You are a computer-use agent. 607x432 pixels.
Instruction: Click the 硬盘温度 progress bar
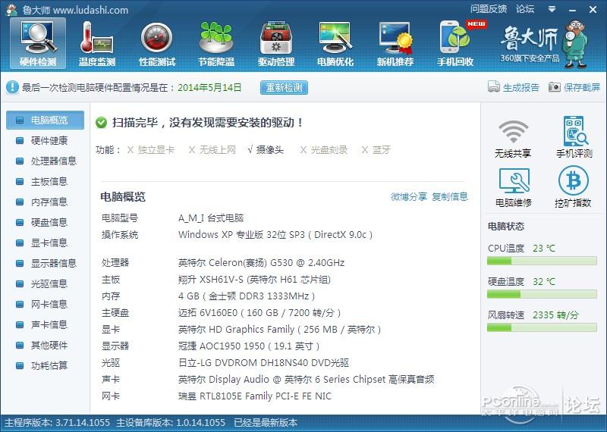tap(542, 295)
